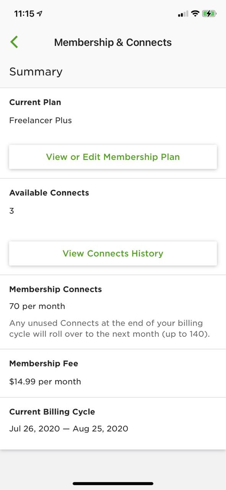
Task: Tap the 70 per month value
Action: click(37, 306)
